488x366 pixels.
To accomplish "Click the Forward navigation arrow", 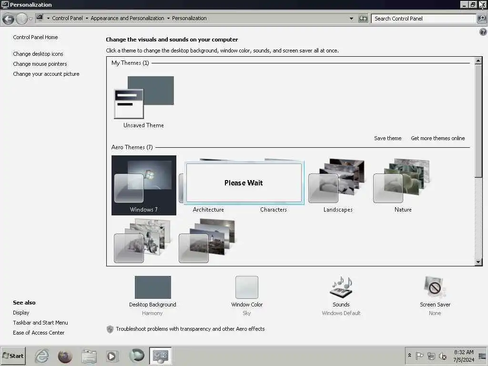I will coord(21,19).
